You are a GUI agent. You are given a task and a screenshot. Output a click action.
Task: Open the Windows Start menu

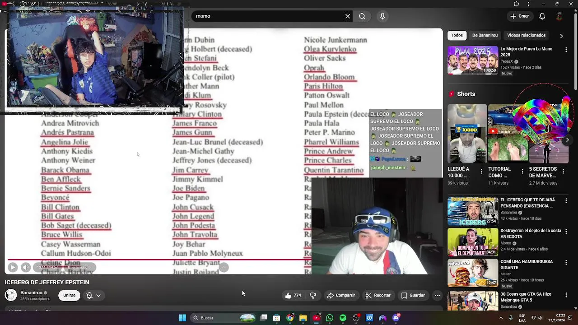click(182, 318)
